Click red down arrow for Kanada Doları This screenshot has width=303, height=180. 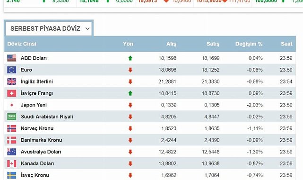click(130, 163)
